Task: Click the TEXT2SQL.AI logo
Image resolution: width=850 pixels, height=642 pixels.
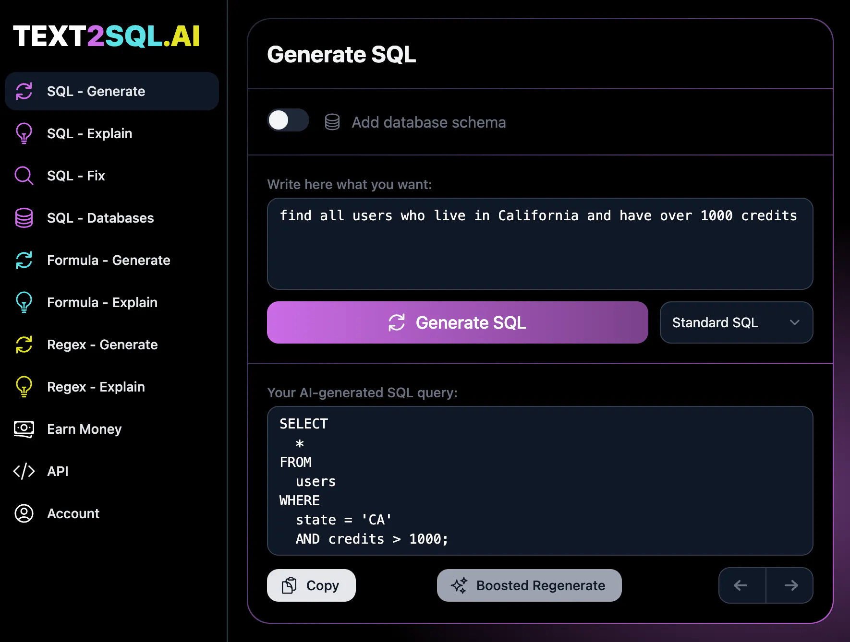Action: pyautogui.click(x=106, y=36)
